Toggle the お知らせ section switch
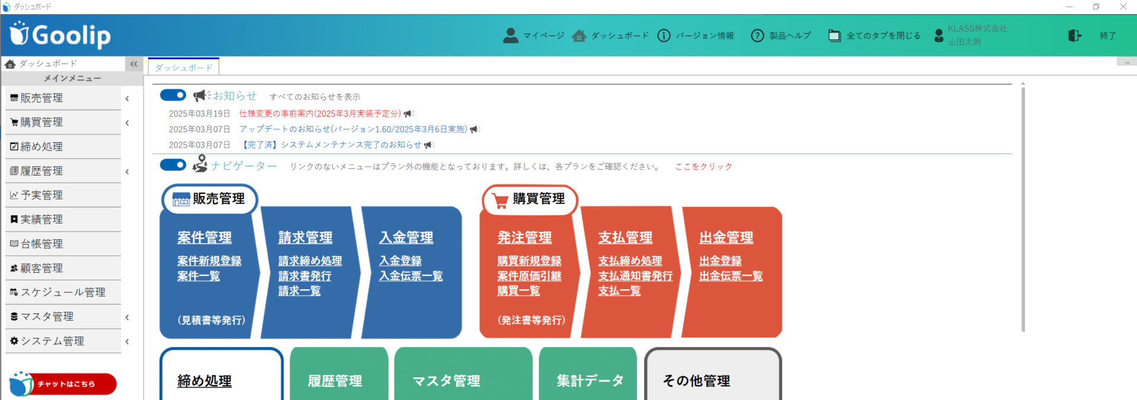The height and width of the screenshot is (400, 1137). tap(173, 95)
